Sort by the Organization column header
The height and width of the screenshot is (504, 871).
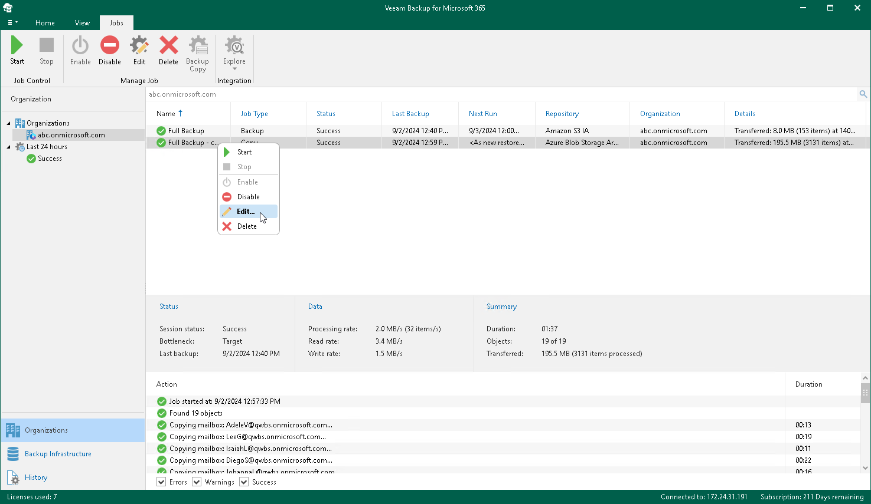coord(677,114)
